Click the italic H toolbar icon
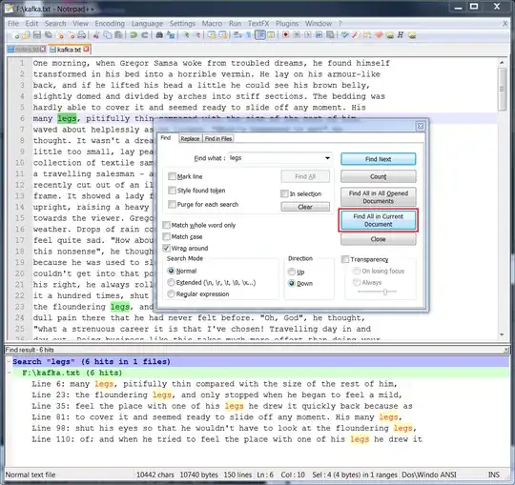515x485 pixels. (x=401, y=35)
